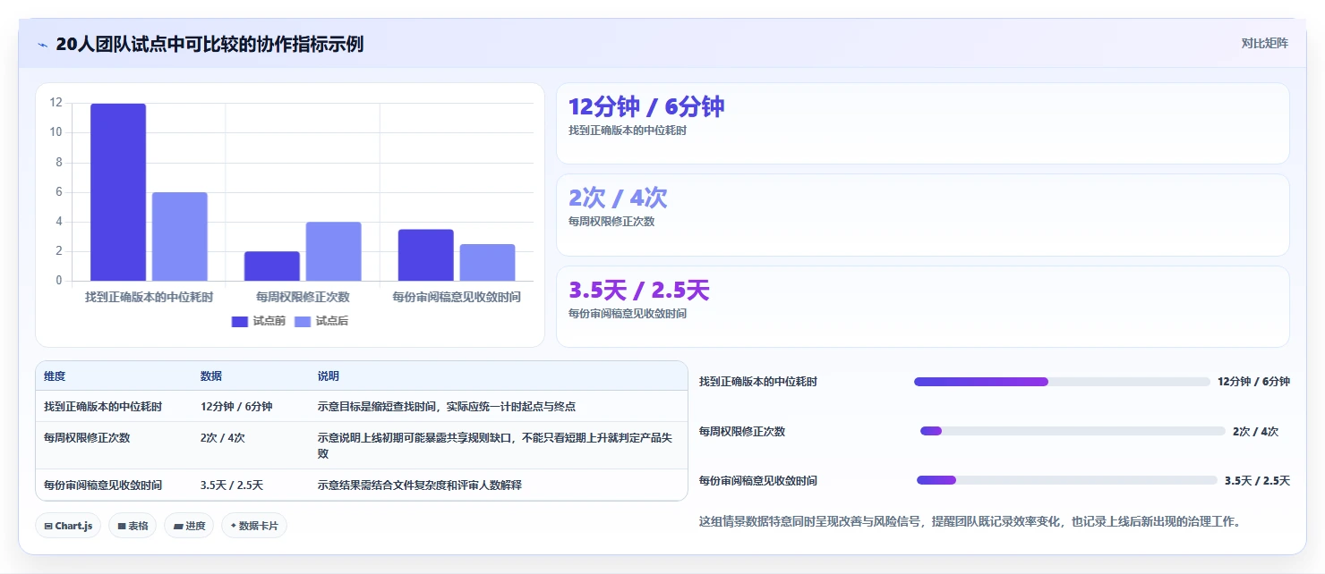Click chart axis label 每份审阅稿意见收敛时间
Screen dimensions: 1325x574
coord(457,297)
